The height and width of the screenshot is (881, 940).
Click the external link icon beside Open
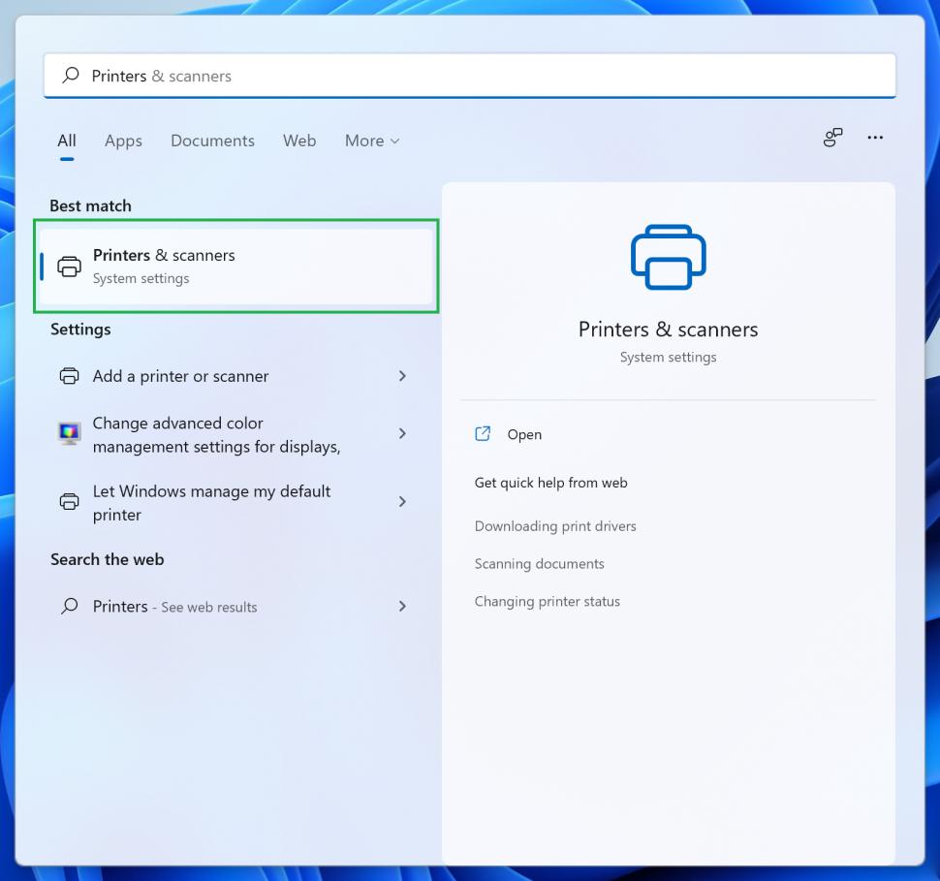482,434
